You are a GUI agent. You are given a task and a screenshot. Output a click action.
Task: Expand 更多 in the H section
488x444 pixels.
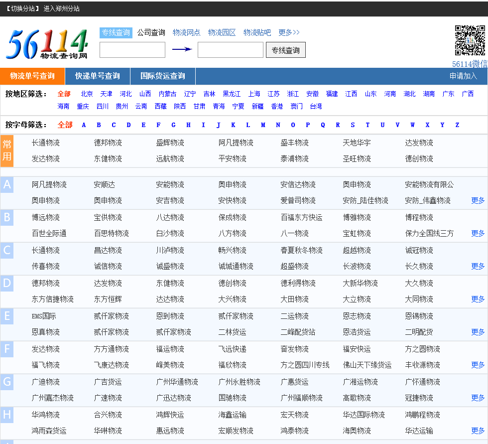[x=478, y=431]
